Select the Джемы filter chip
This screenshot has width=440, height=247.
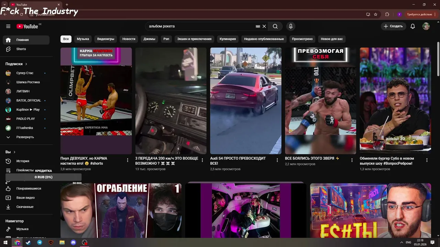point(149,39)
